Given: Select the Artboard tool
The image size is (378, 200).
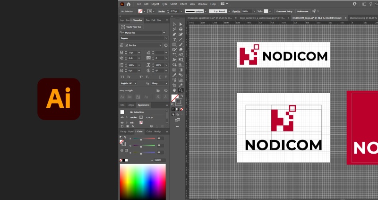Looking at the screenshot, I should [x=174, y=85].
